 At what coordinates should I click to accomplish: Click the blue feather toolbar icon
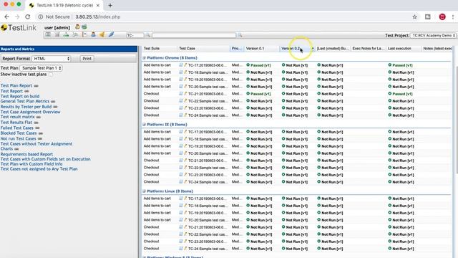tap(111, 35)
